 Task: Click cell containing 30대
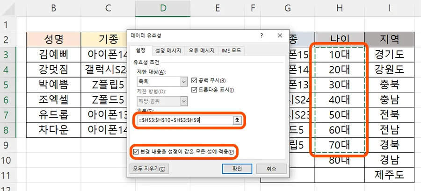340,85
